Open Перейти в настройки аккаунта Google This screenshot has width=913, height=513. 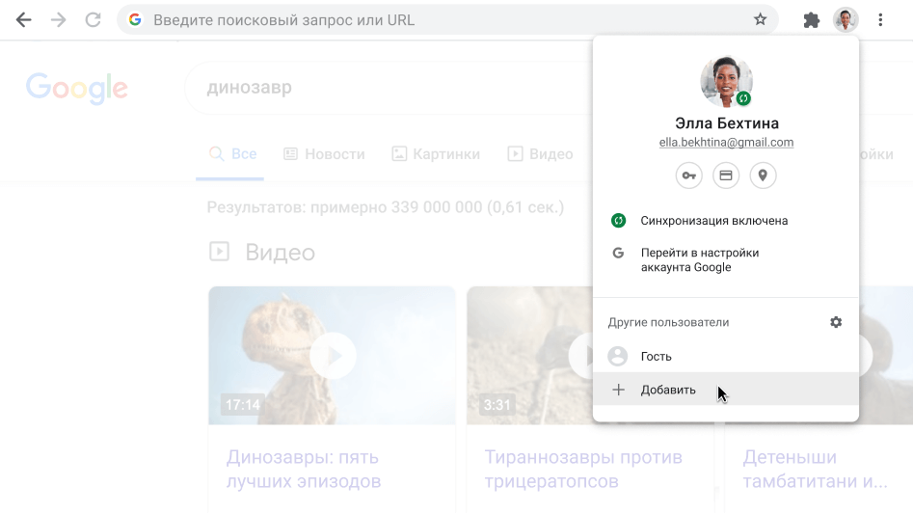tap(699, 259)
